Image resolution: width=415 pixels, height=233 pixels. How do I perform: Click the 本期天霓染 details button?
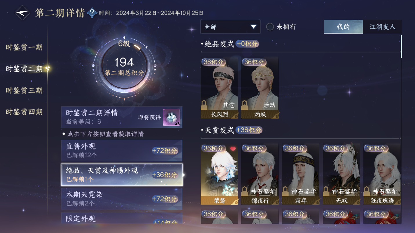pos(122,199)
